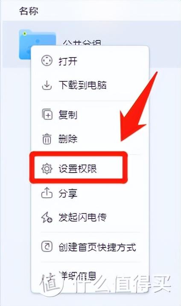Select the 分享 menu option

(68, 193)
